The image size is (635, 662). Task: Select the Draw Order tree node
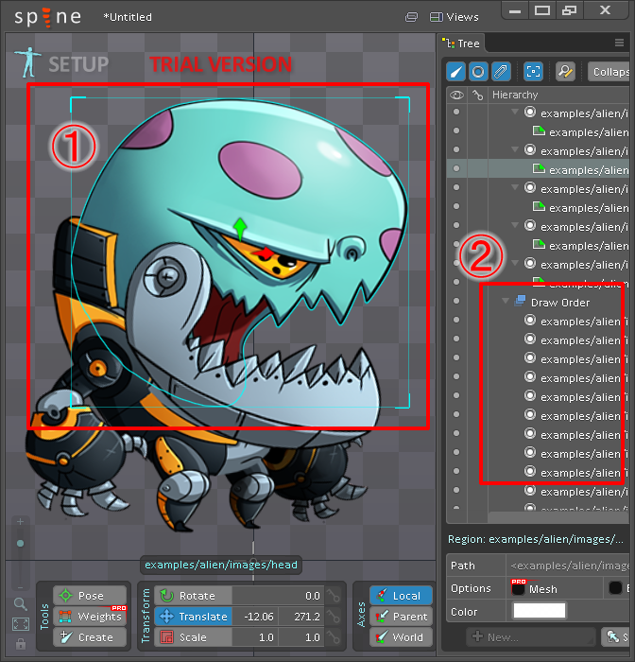click(x=560, y=303)
